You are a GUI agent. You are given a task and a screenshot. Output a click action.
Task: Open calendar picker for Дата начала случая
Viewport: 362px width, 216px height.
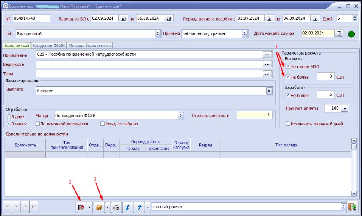point(339,33)
